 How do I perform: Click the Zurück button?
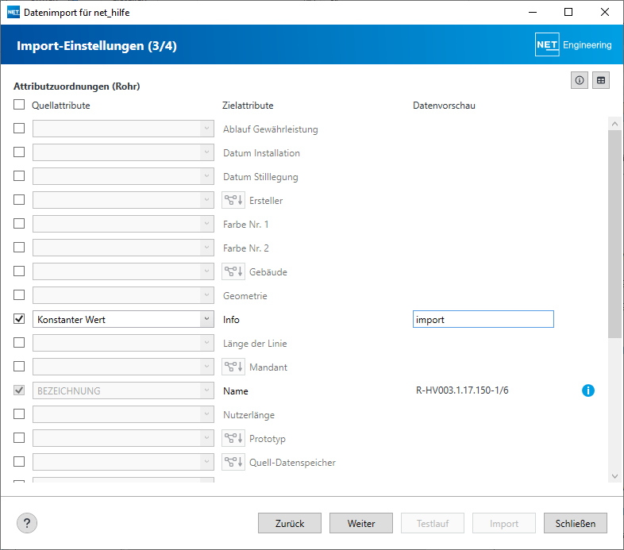290,523
